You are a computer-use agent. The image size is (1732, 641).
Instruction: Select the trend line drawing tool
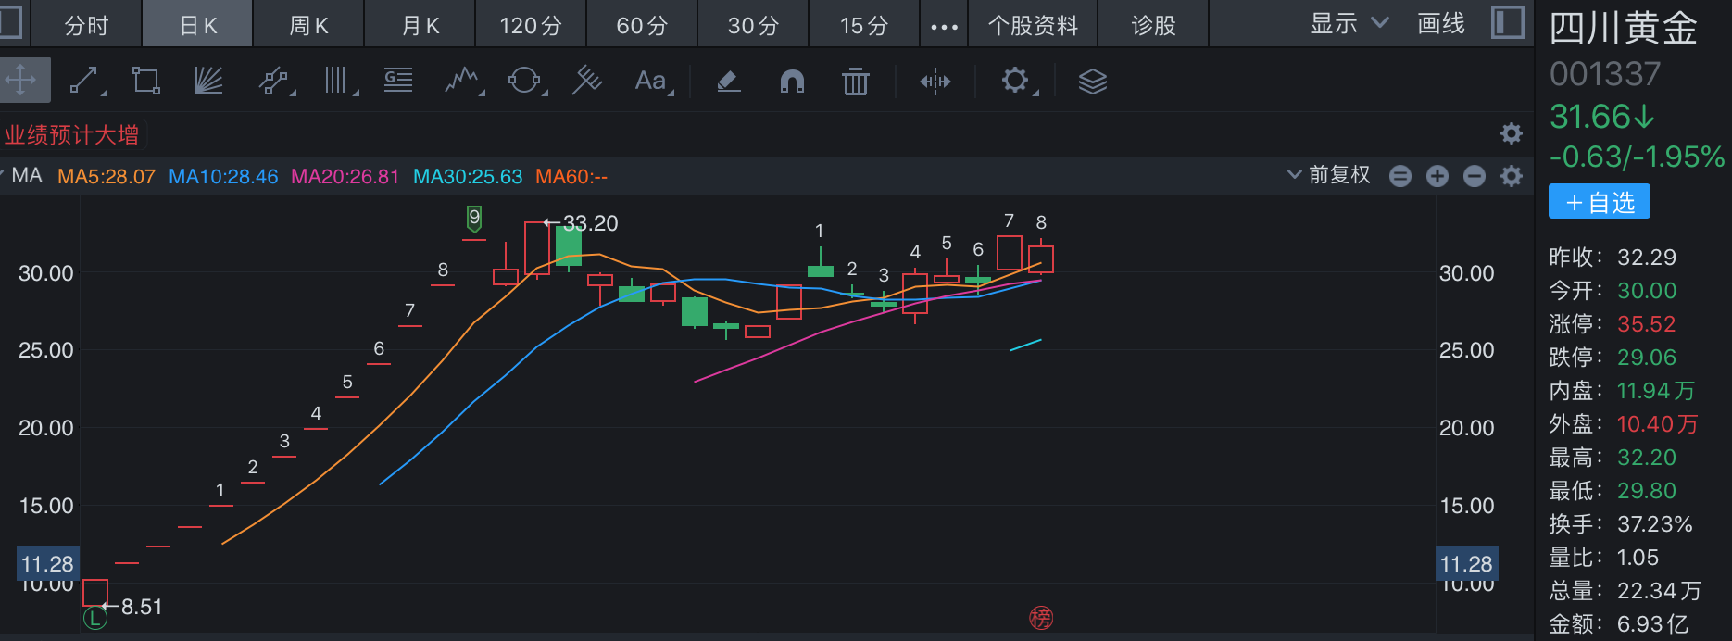pyautogui.click(x=84, y=81)
